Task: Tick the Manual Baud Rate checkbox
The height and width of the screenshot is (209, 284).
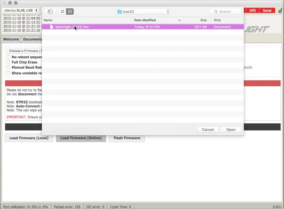Action: point(8,67)
